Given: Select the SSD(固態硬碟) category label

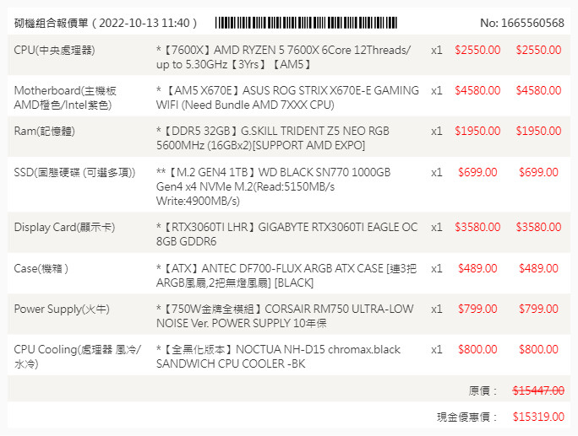Looking at the screenshot, I should click(x=74, y=172).
